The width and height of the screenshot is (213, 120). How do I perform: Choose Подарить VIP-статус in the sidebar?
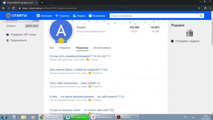coord(23,35)
